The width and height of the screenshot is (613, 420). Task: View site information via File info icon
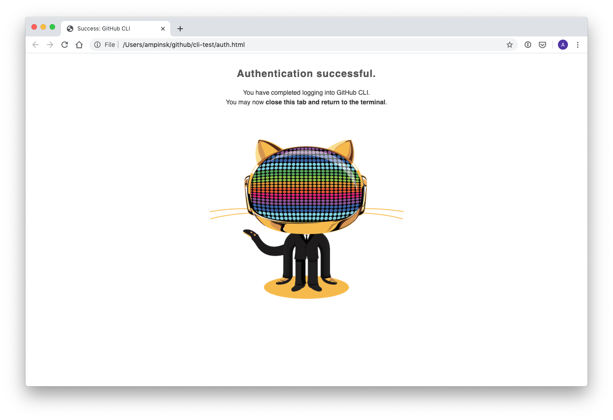[97, 45]
